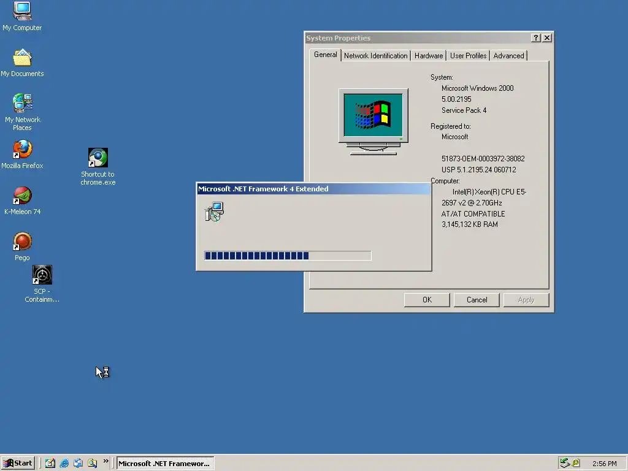Select the My Documents desktop icon
628x471 pixels.
tap(22, 63)
